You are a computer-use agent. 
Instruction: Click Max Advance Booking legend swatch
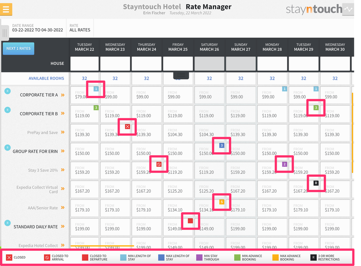tap(275, 257)
